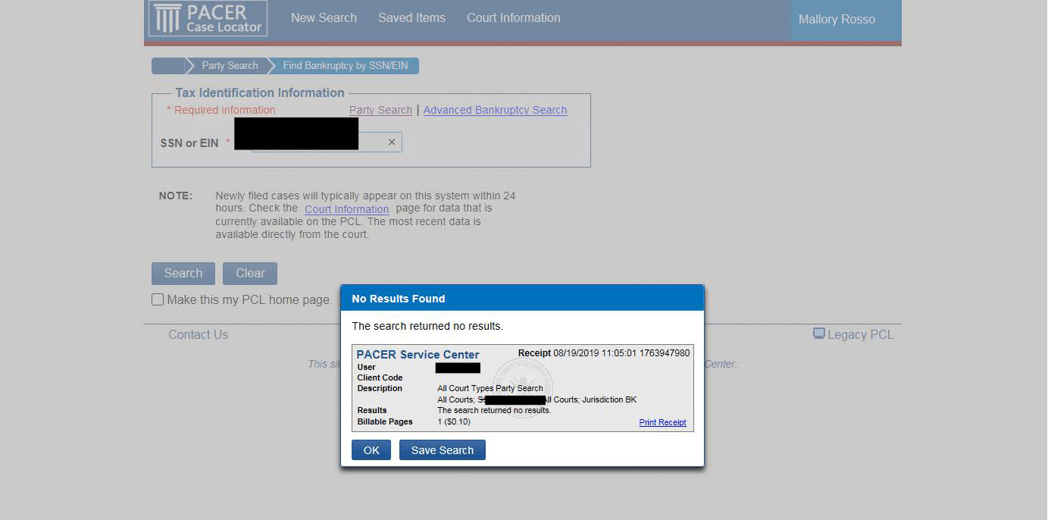This screenshot has width=1048, height=520.
Task: Open the Court Information link in the note
Action: 346,209
